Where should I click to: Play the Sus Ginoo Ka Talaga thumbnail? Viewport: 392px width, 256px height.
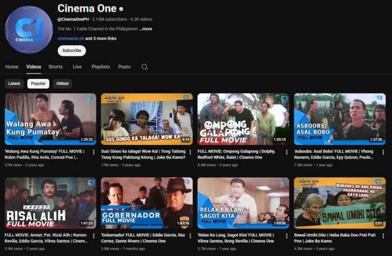coord(147,119)
